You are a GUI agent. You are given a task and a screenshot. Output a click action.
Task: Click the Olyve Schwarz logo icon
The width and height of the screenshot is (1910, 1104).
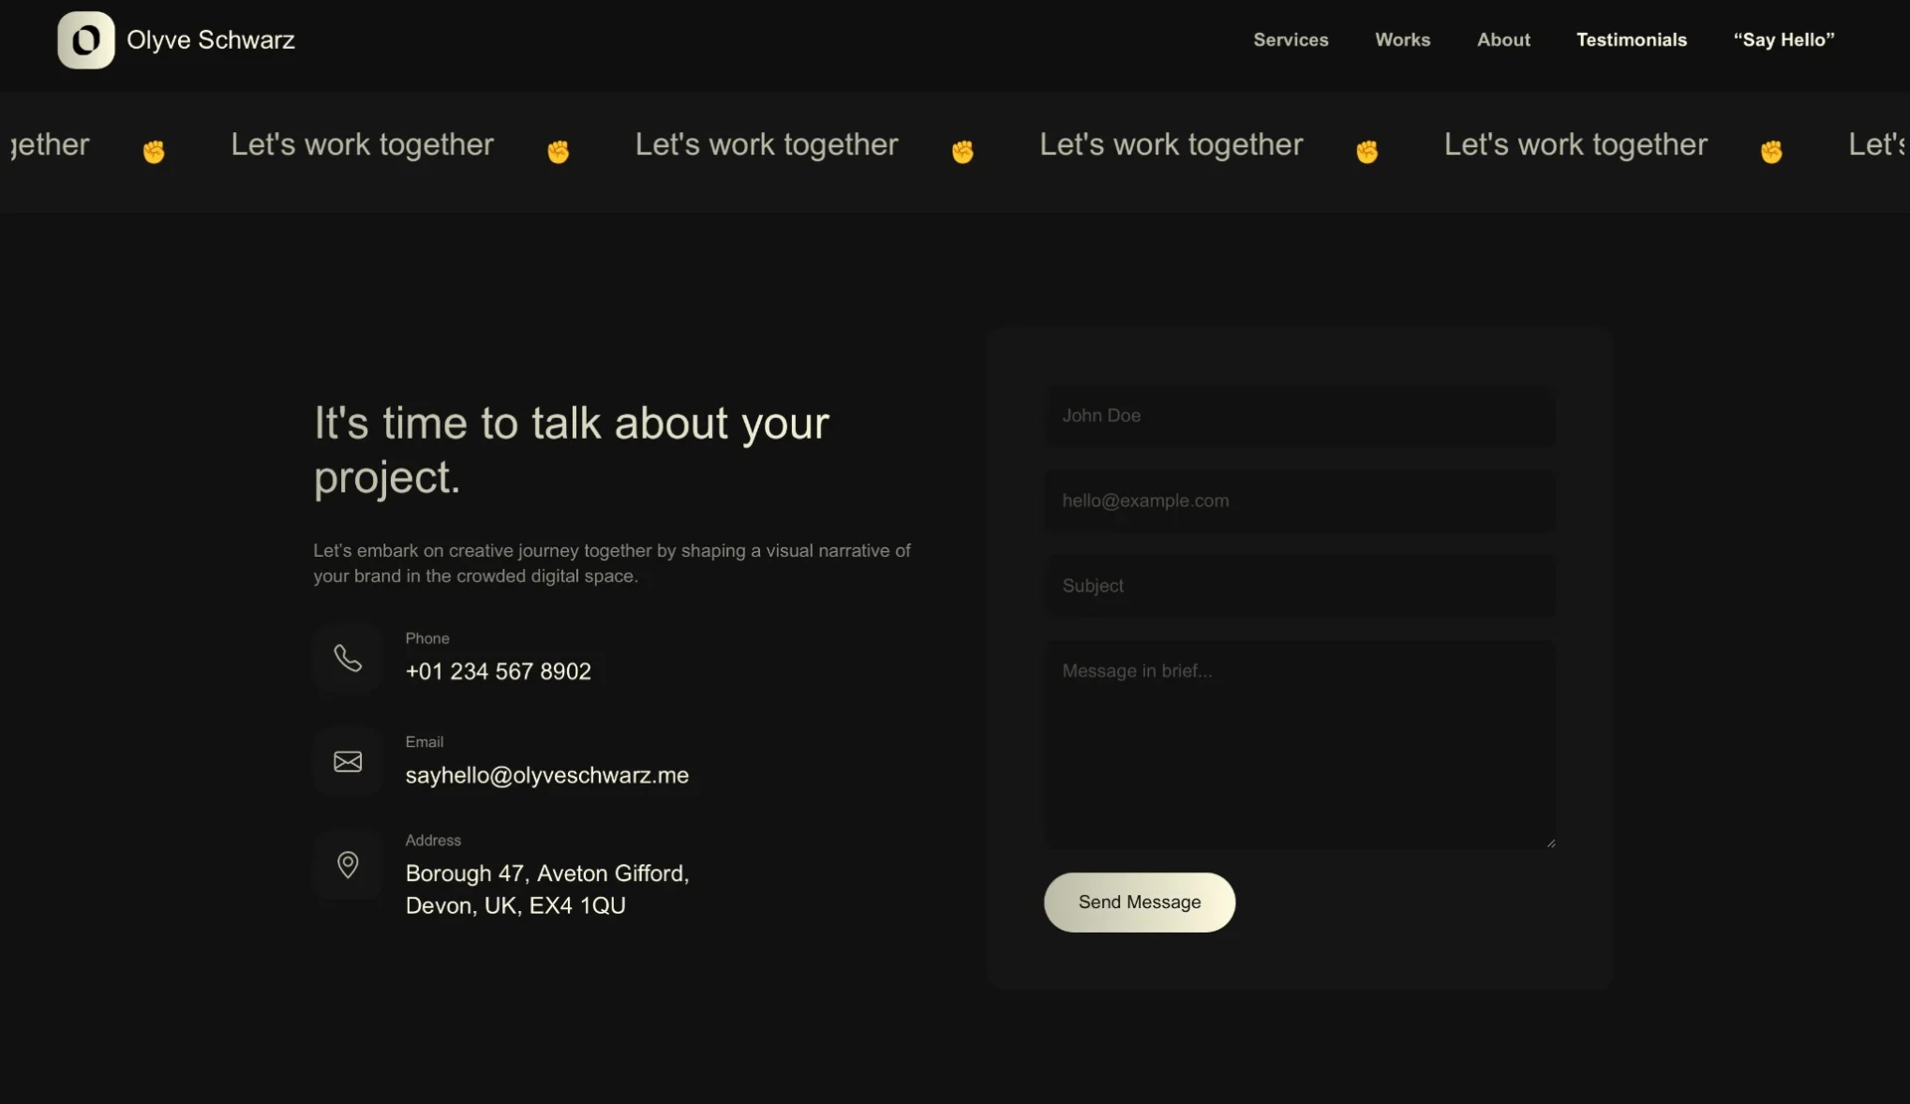coord(86,40)
